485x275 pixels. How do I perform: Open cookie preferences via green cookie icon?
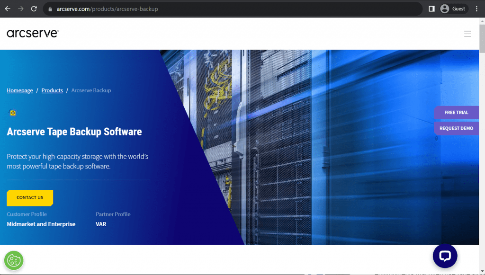pyautogui.click(x=14, y=260)
